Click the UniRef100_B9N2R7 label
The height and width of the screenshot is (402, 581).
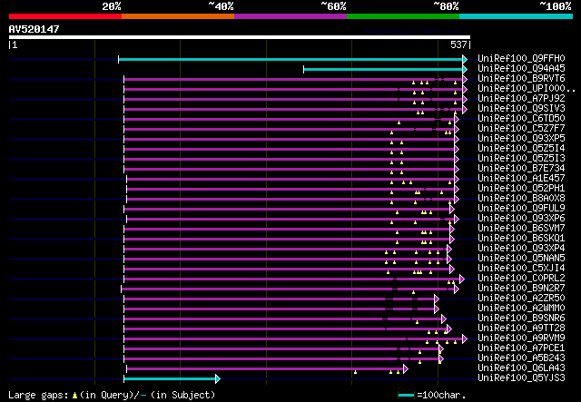point(521,289)
